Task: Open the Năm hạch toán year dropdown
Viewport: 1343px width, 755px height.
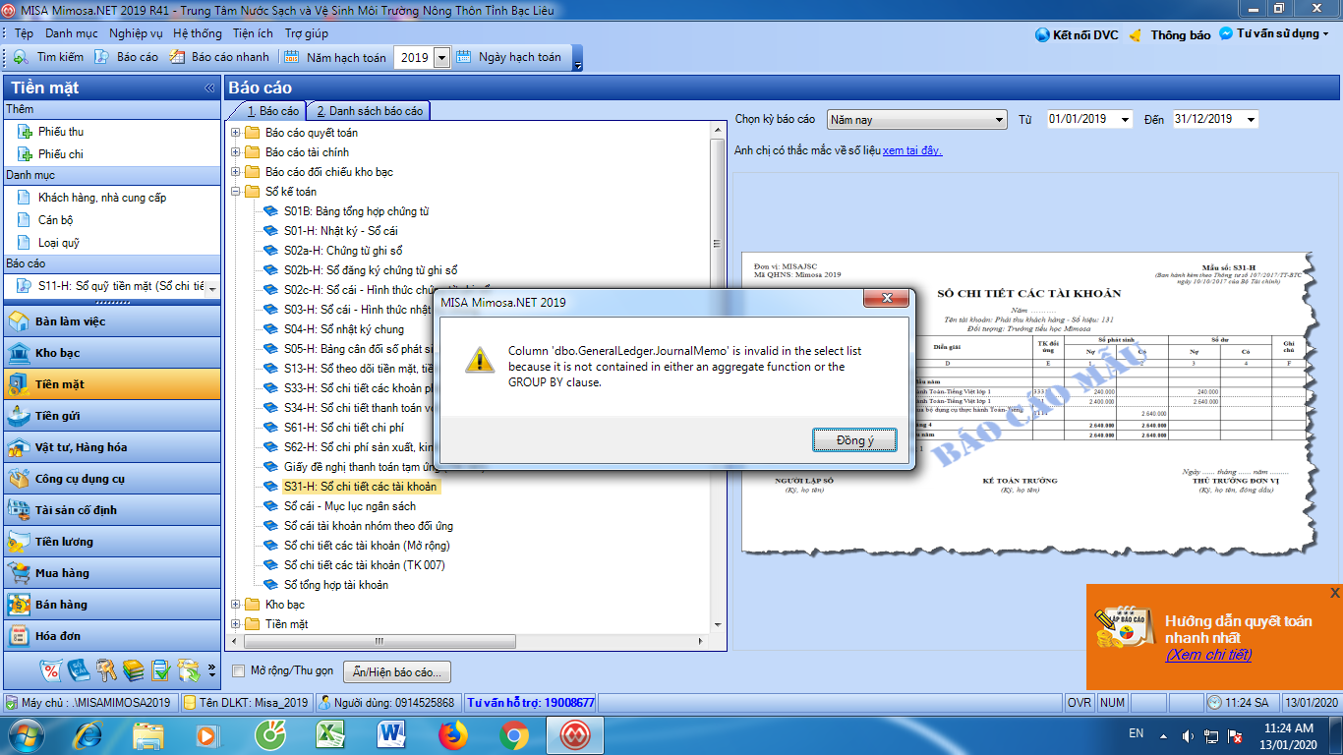Action: [441, 58]
